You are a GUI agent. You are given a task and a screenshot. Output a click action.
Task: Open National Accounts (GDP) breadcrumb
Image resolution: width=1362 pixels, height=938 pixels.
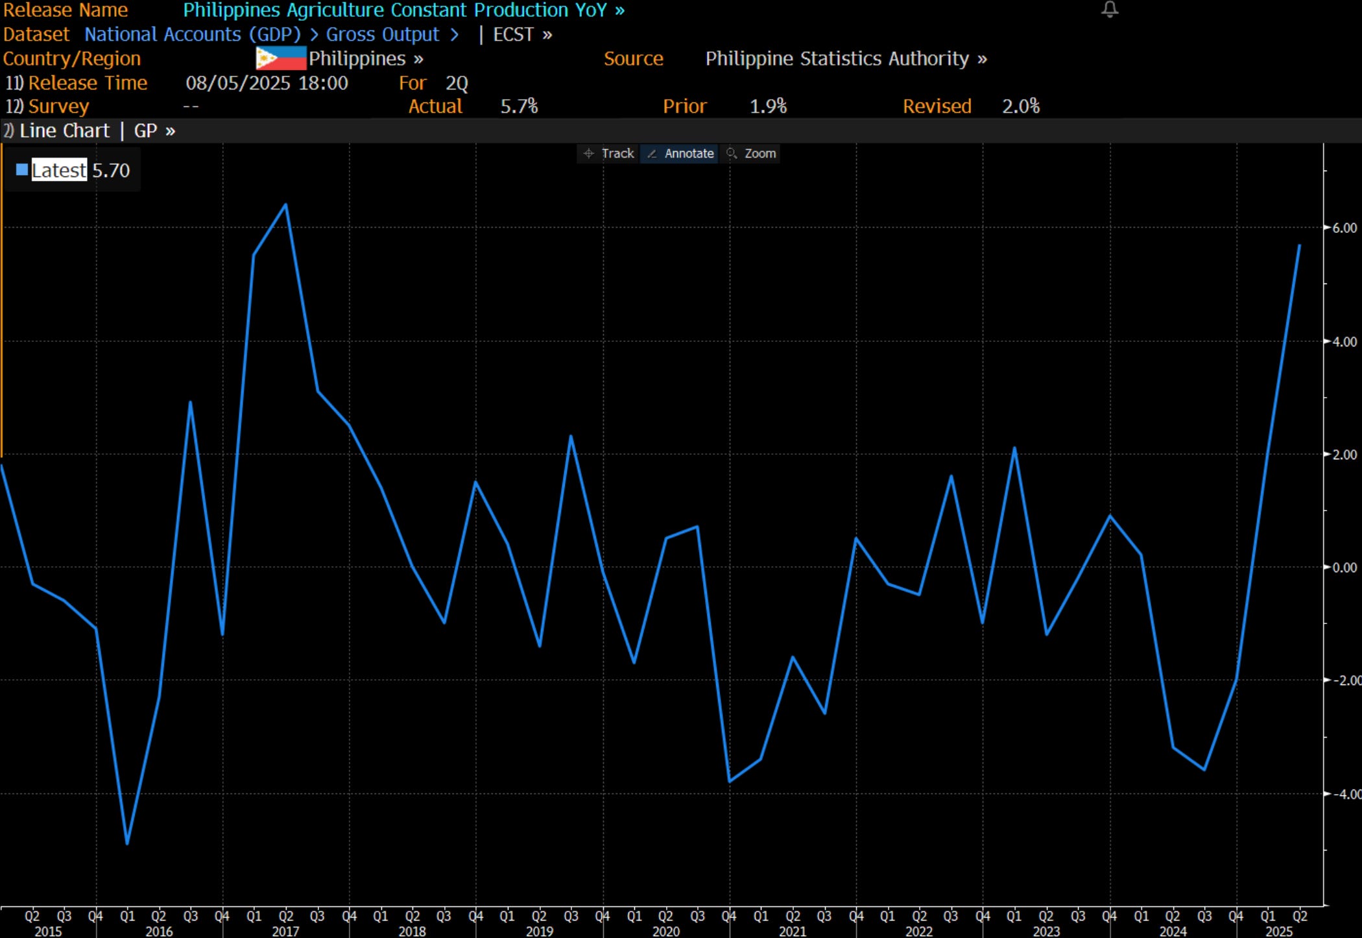tap(192, 34)
